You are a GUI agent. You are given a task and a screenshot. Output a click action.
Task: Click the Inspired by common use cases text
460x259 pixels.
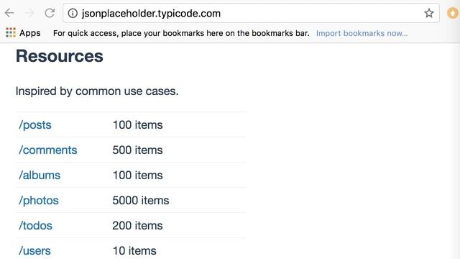click(x=97, y=91)
